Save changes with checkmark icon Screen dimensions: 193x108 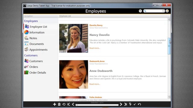(135, 104)
